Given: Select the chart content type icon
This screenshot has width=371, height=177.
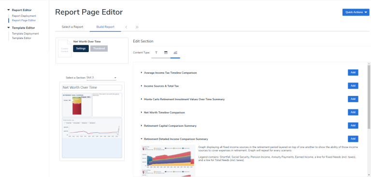Looking at the screenshot, I should pos(175,53).
